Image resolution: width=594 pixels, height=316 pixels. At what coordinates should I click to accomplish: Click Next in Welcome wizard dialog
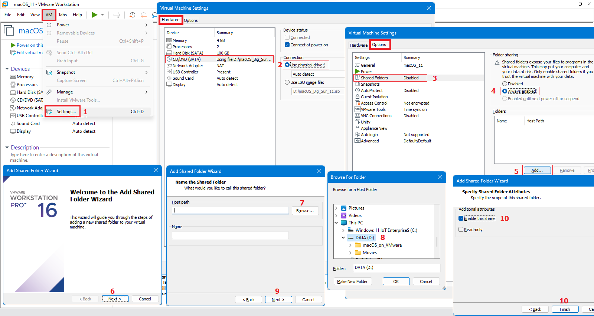(x=115, y=299)
